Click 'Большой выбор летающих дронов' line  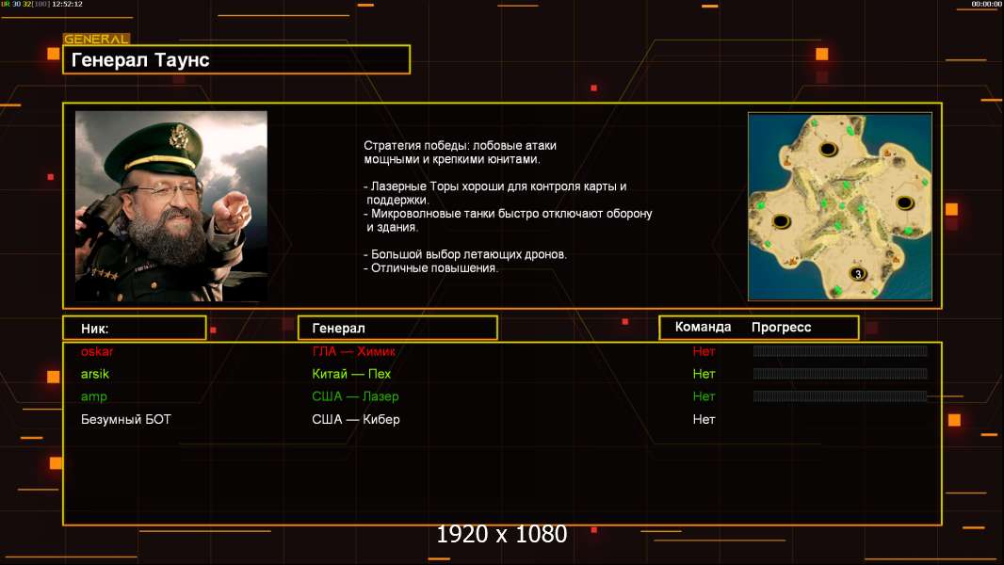point(465,254)
